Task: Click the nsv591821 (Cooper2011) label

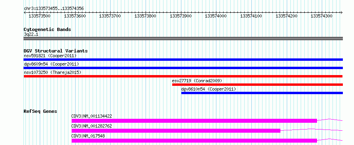Action: (x=50, y=56)
